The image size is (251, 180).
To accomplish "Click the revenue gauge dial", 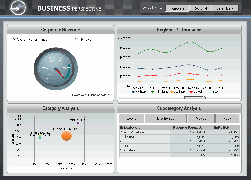I will [x=56, y=69].
